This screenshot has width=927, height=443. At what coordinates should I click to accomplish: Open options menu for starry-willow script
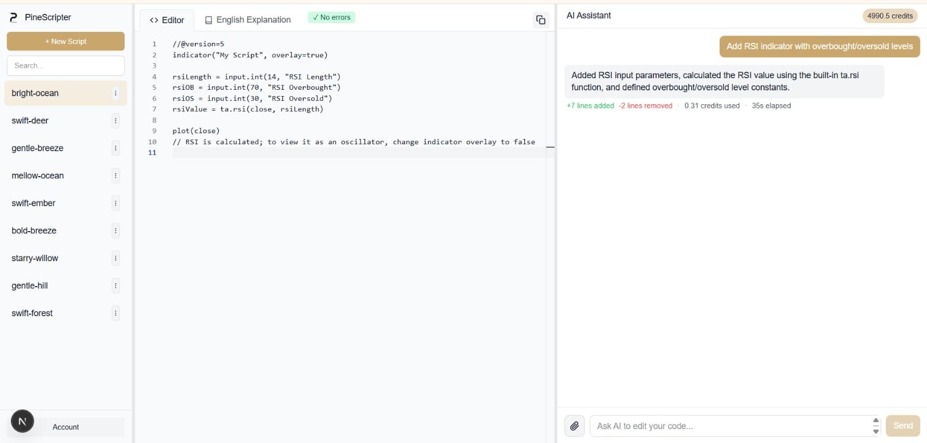coord(115,258)
